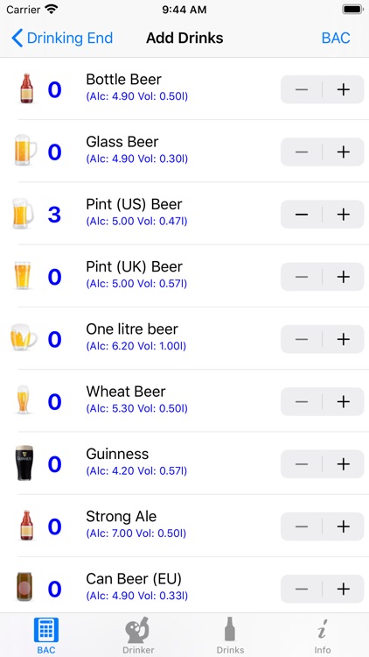Select the Pint (US) Beer row label
This screenshot has height=657, width=369.
(135, 204)
